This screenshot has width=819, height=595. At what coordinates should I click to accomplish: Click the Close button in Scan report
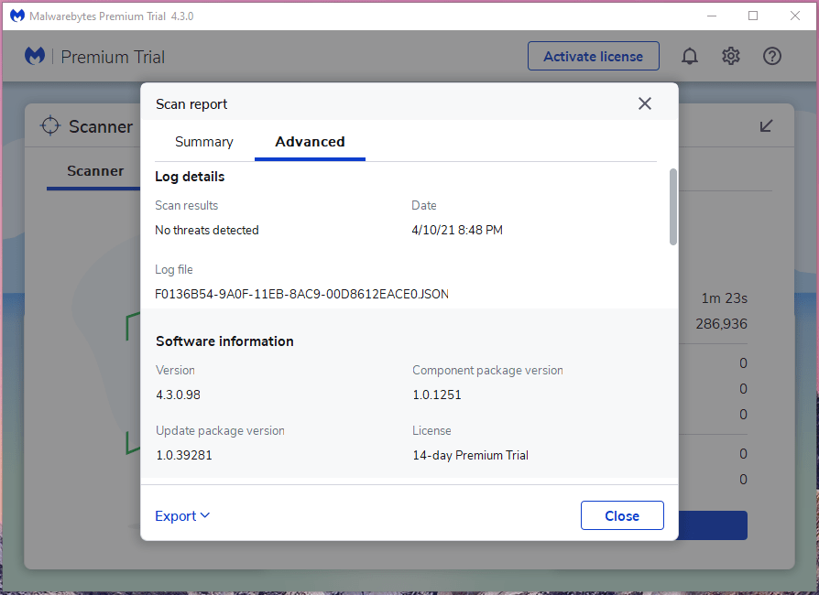click(622, 515)
